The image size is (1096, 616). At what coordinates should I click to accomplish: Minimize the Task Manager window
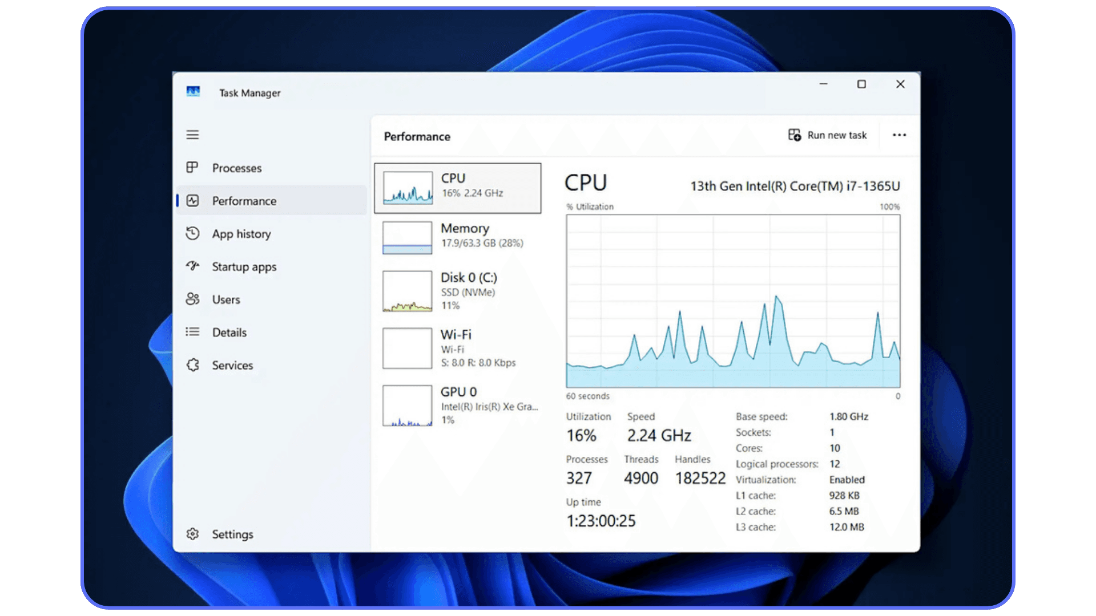coord(824,84)
